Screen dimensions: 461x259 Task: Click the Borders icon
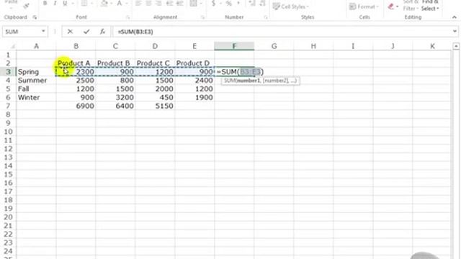click(84, 4)
